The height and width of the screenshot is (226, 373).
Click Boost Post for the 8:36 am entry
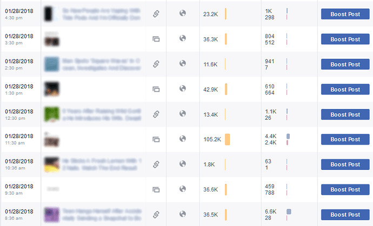pos(345,215)
